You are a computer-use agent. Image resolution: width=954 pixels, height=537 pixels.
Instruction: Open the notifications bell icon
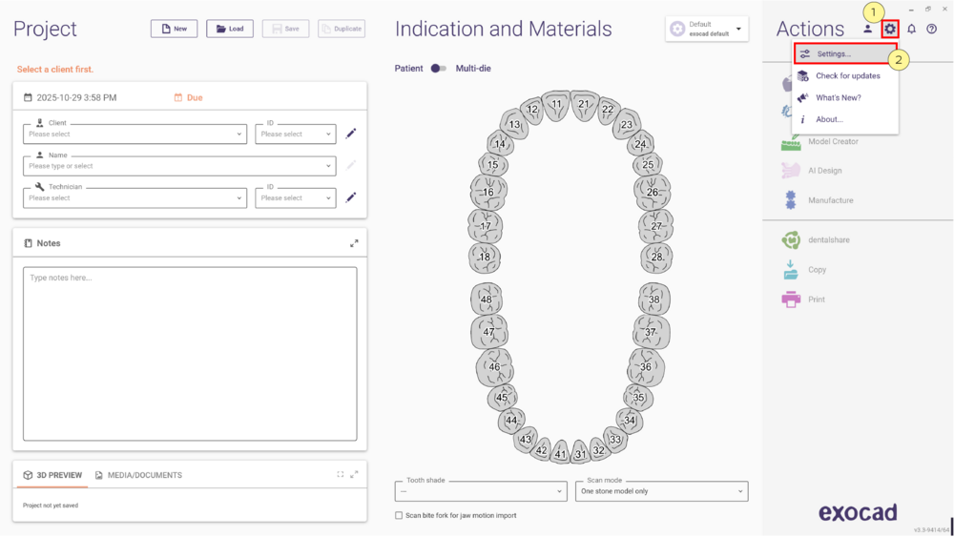tap(911, 29)
